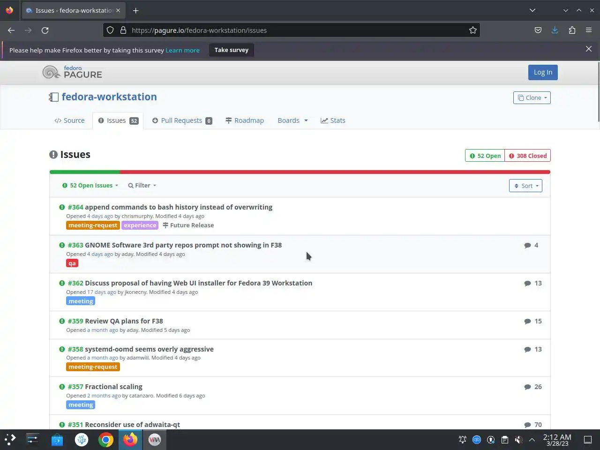Bookmark this page with star icon
Screen dimensions: 600x450
[x=473, y=30]
